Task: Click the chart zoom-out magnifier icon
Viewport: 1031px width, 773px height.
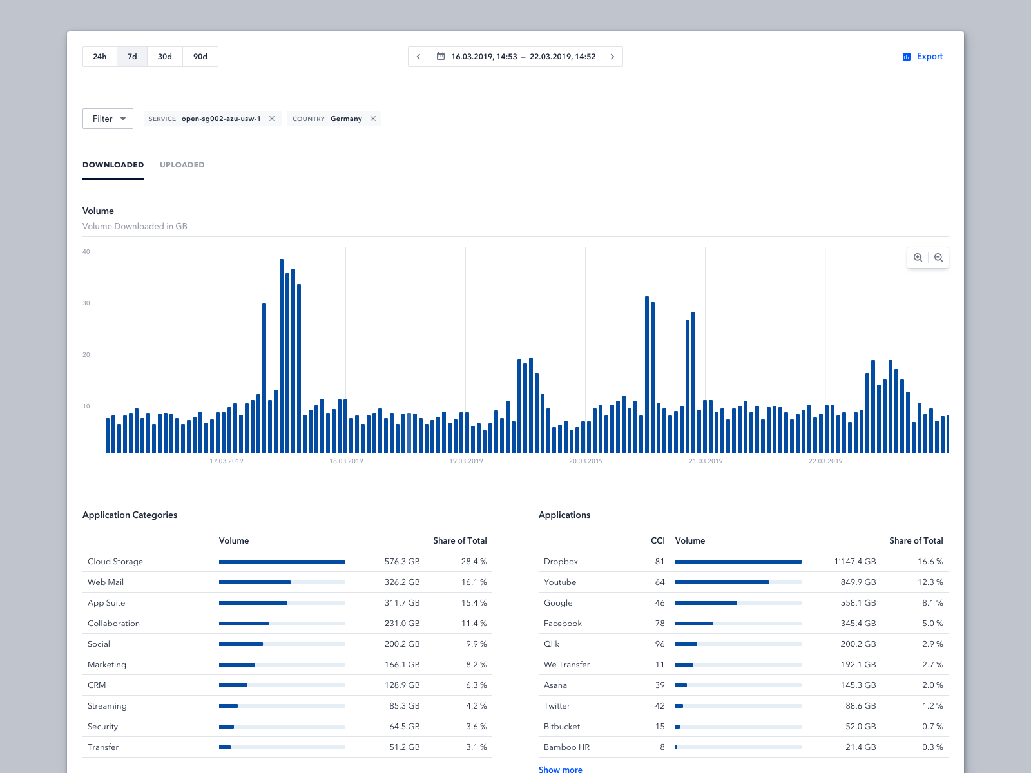Action: [x=938, y=258]
